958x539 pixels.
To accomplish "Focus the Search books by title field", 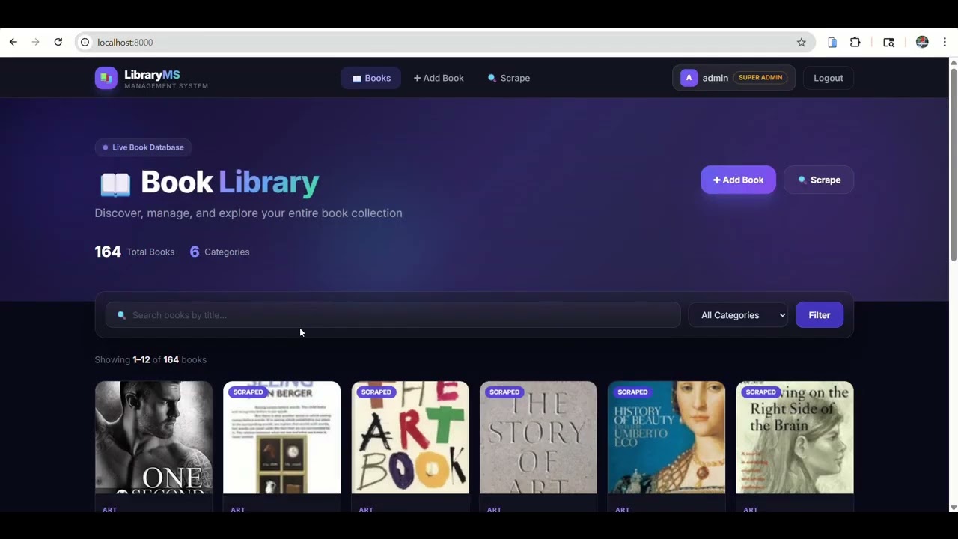I will [x=393, y=315].
